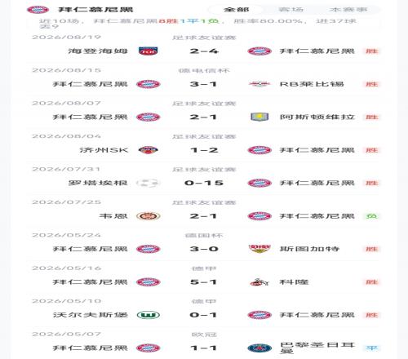
Task: Switch to the 本赛事 tab
Action: tap(348, 10)
